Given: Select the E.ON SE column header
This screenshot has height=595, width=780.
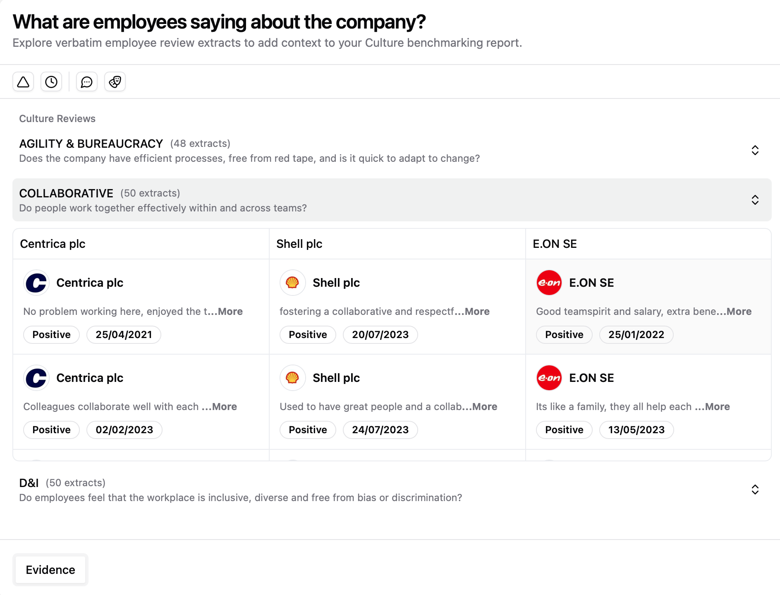Looking at the screenshot, I should 554,244.
